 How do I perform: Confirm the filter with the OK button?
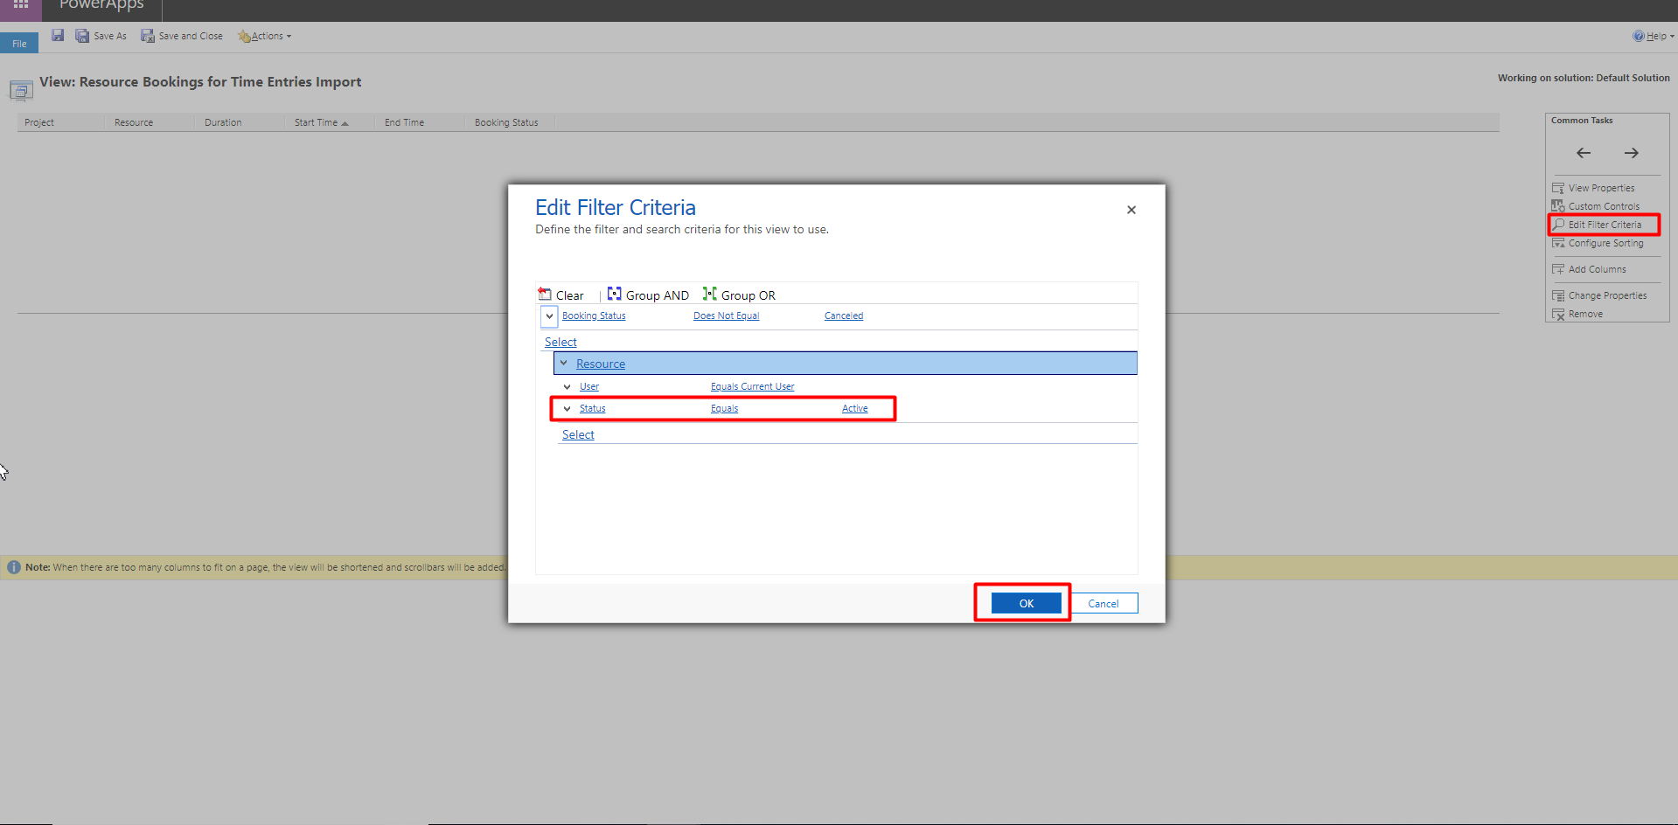tap(1027, 603)
